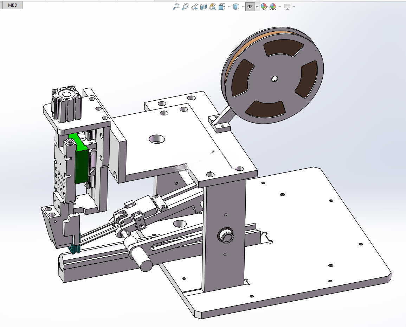Click the Display Style icon
The image size is (406, 327).
tap(236, 7)
